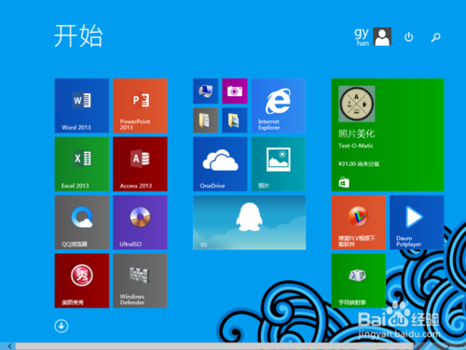Launch Daum Potplayer tile

(417, 222)
